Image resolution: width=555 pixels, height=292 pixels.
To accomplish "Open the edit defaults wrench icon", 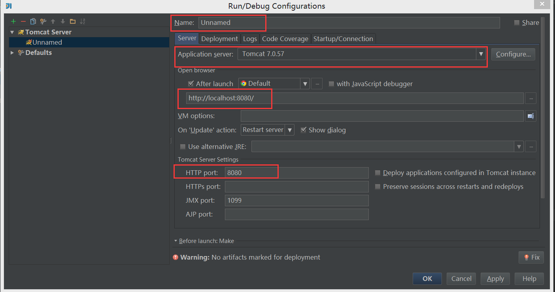I will pos(43,21).
